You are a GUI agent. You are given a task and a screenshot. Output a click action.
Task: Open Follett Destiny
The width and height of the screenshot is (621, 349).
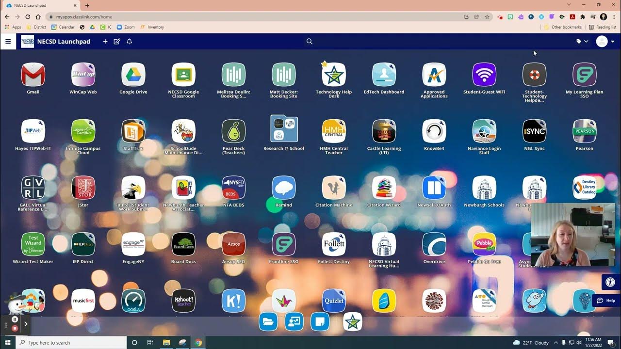point(334,244)
